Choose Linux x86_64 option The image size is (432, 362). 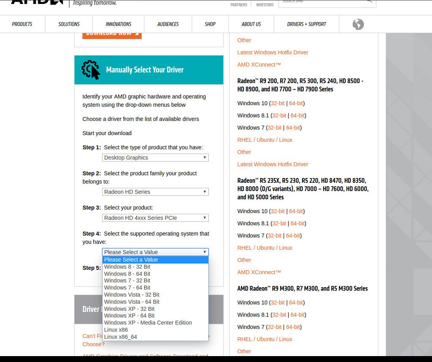tap(155, 337)
